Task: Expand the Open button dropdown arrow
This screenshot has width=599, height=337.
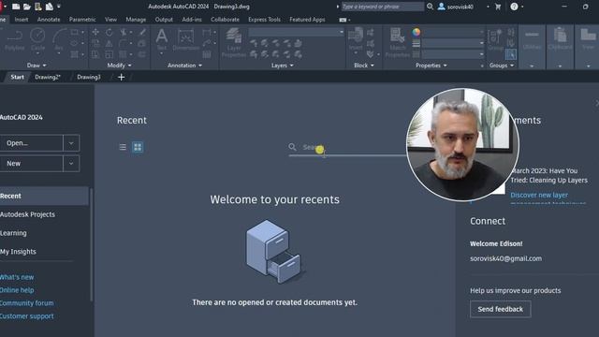Action: coord(71,143)
